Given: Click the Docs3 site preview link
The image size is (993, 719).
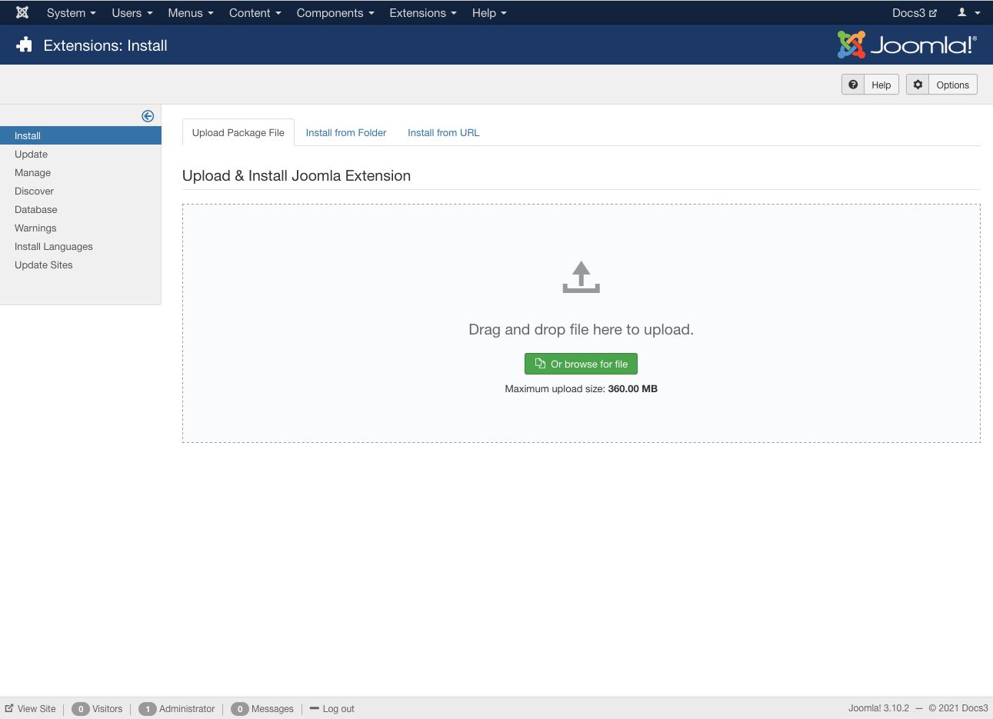Looking at the screenshot, I should point(914,12).
